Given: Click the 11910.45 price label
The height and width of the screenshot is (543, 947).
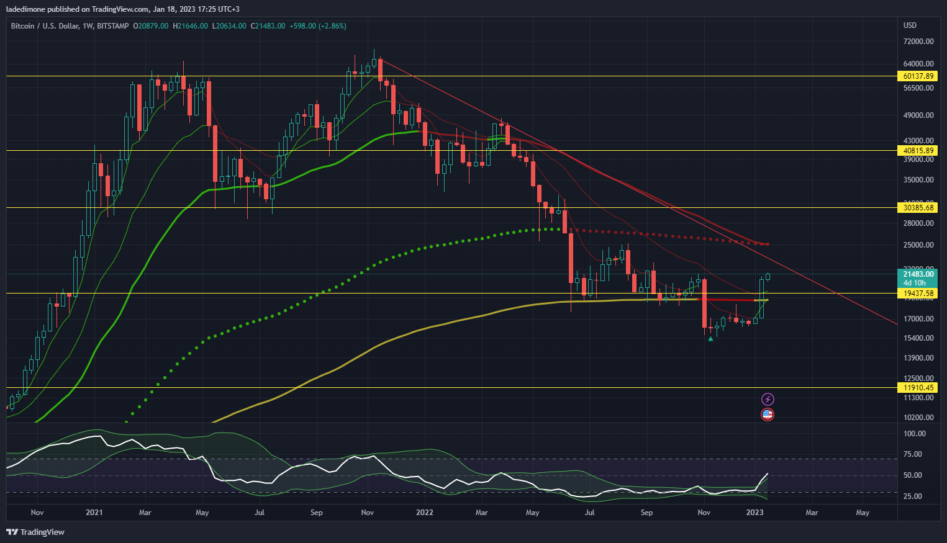Looking at the screenshot, I should pyautogui.click(x=918, y=387).
